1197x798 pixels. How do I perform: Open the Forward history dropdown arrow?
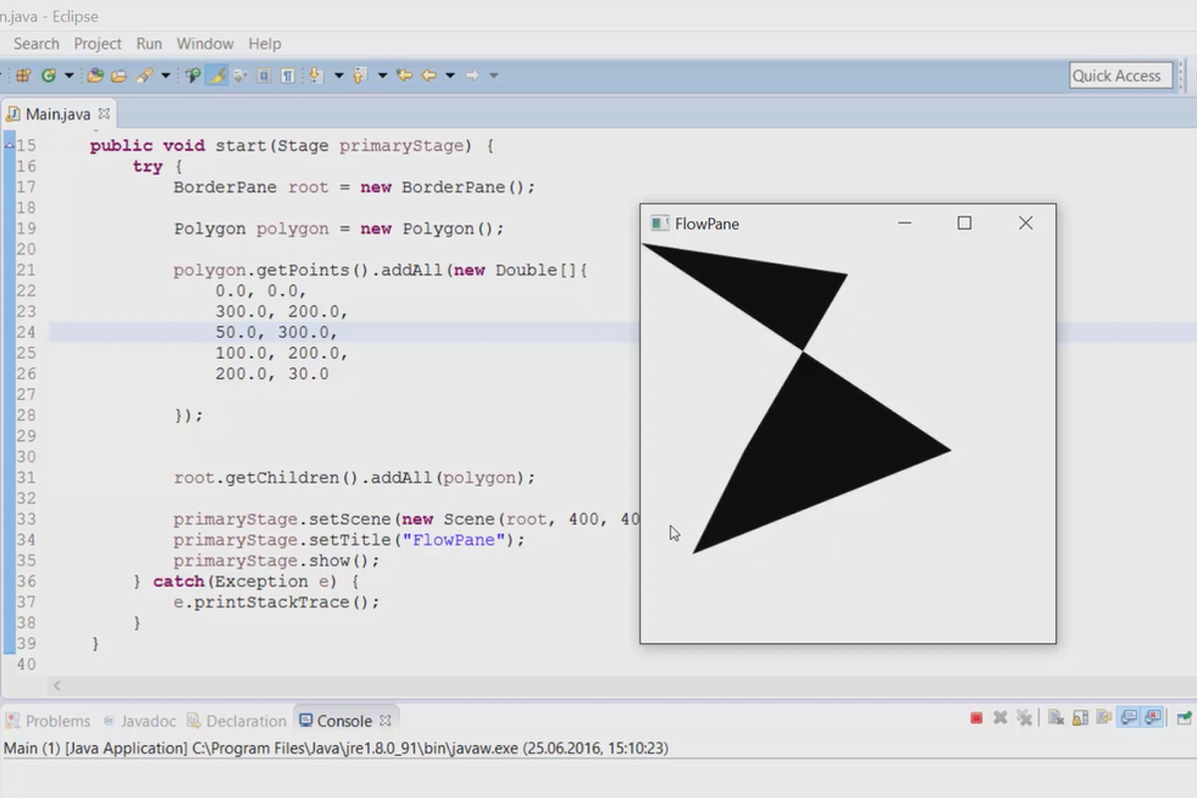493,75
